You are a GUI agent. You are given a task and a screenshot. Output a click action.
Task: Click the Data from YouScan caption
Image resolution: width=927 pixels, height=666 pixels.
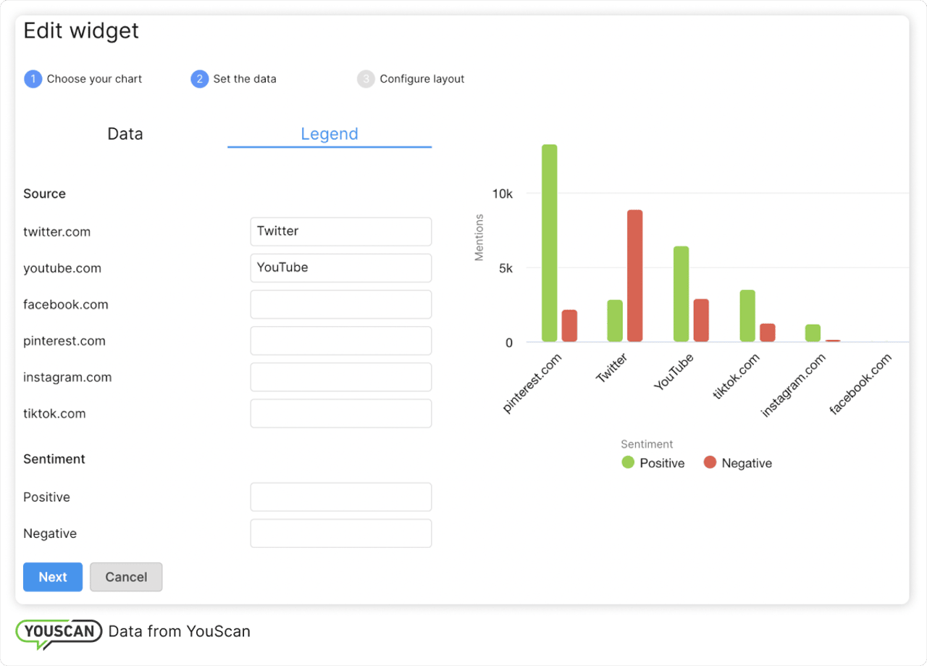180,631
